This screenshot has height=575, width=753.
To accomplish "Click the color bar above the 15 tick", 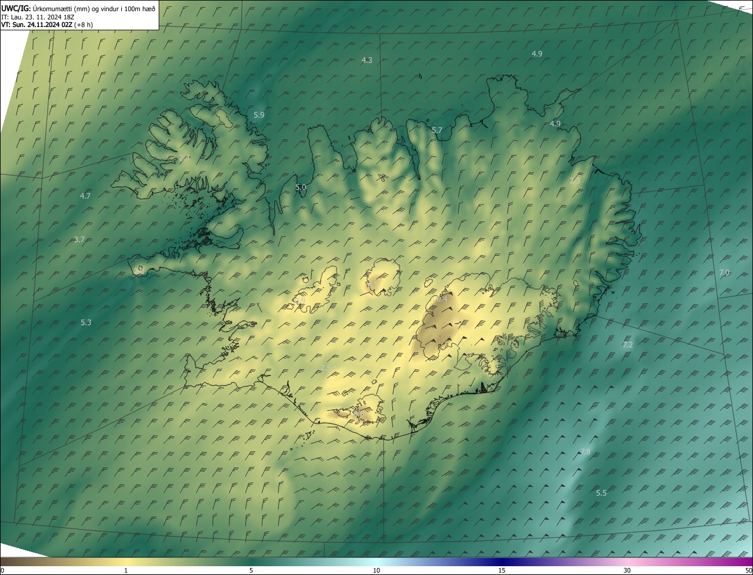I will [x=502, y=561].
